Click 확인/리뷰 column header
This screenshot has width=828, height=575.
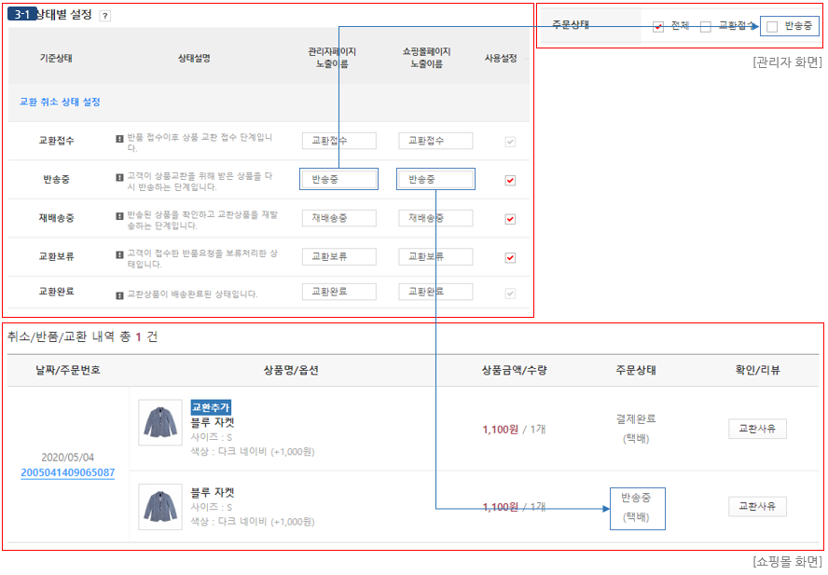click(757, 370)
